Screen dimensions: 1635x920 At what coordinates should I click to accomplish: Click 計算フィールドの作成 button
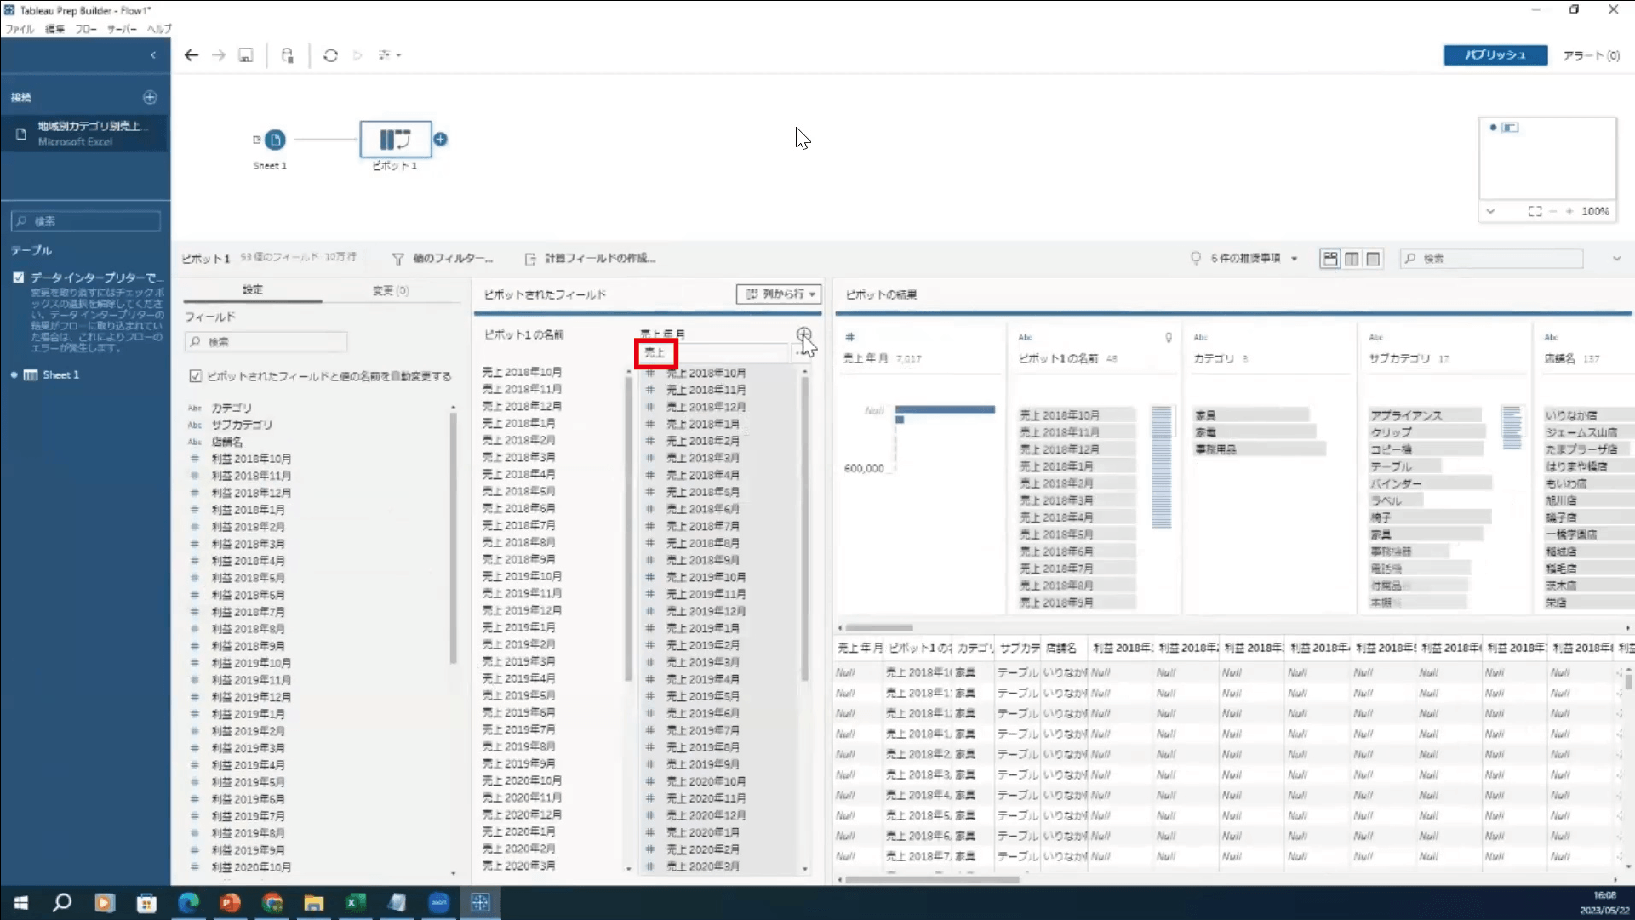pyautogui.click(x=591, y=259)
